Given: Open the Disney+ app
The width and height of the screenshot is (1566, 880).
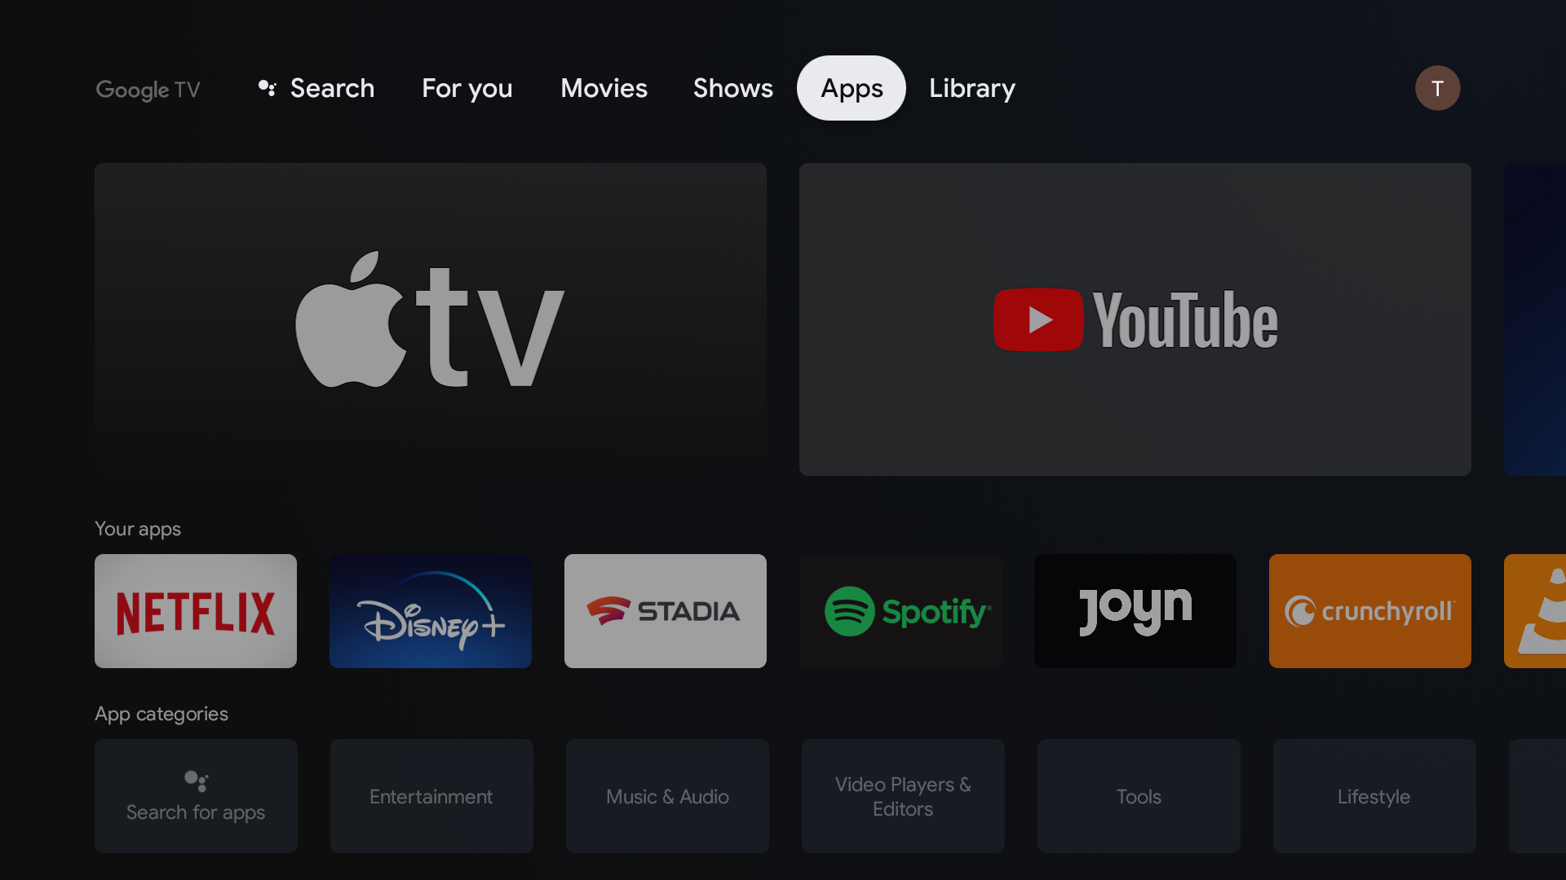Looking at the screenshot, I should [430, 610].
